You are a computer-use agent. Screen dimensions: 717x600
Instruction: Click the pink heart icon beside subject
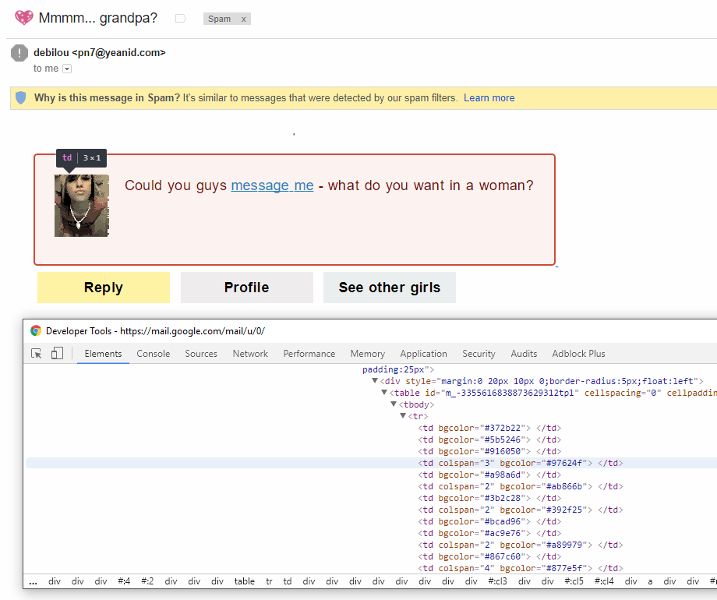[24, 18]
